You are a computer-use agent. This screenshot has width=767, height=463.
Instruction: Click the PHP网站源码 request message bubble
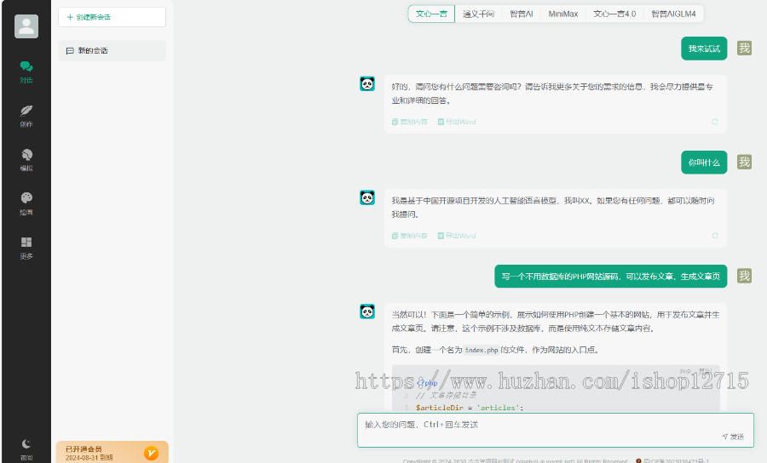(610, 276)
